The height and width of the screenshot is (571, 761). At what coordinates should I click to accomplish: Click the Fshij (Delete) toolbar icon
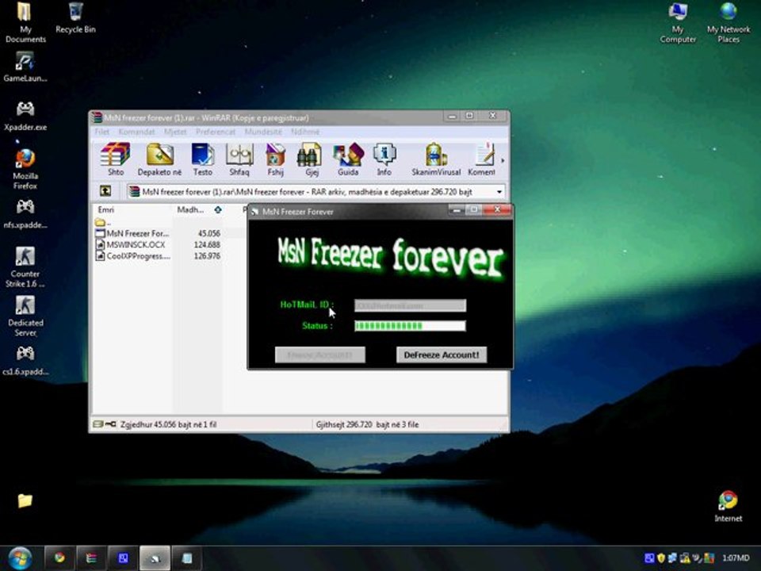(275, 159)
